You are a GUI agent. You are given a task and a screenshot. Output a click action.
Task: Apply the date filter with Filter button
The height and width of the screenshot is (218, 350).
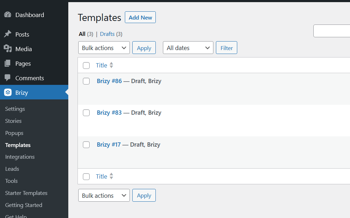coord(226,48)
